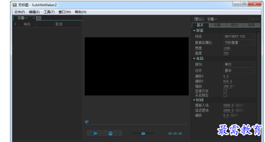This screenshot has height=142, width=265.
Task: Click the plus icon to add a style
Action: coord(253,19)
